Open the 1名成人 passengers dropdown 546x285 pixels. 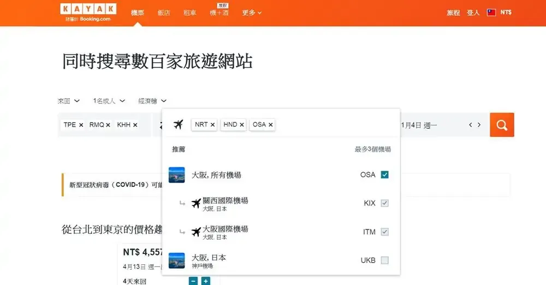click(x=109, y=101)
